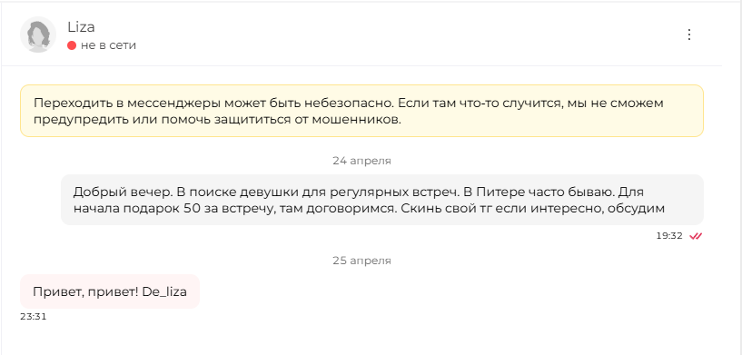Click the 23:31 received timestamp
The width and height of the screenshot is (742, 355).
coord(33,317)
